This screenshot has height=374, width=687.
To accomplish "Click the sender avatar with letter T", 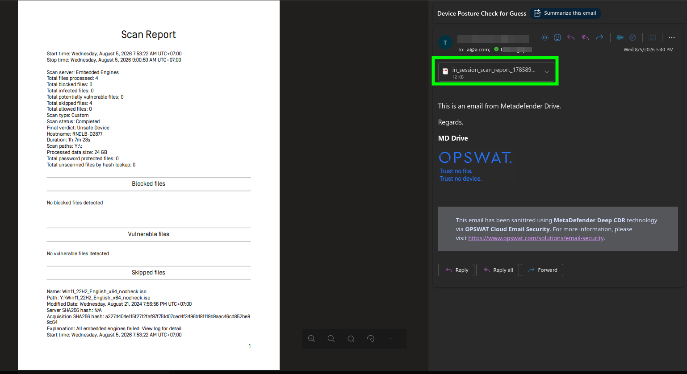I will (445, 43).
